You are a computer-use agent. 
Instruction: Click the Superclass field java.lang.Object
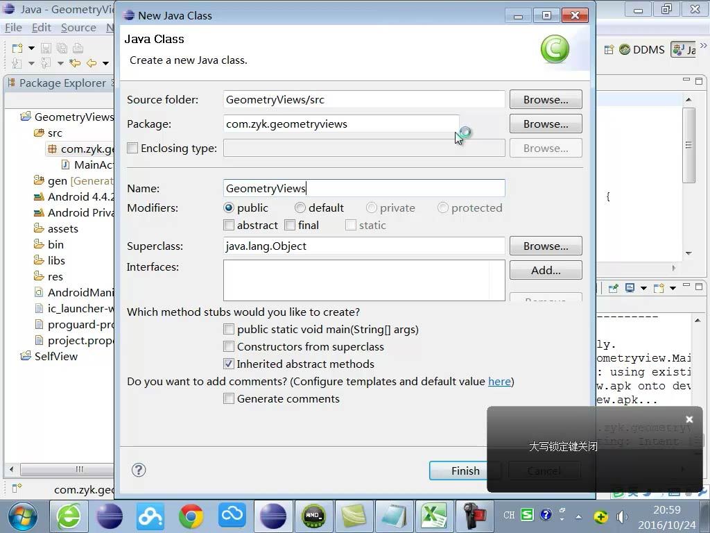(x=364, y=246)
